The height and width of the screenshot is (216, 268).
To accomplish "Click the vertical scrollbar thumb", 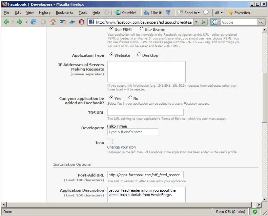I will click(x=264, y=97).
